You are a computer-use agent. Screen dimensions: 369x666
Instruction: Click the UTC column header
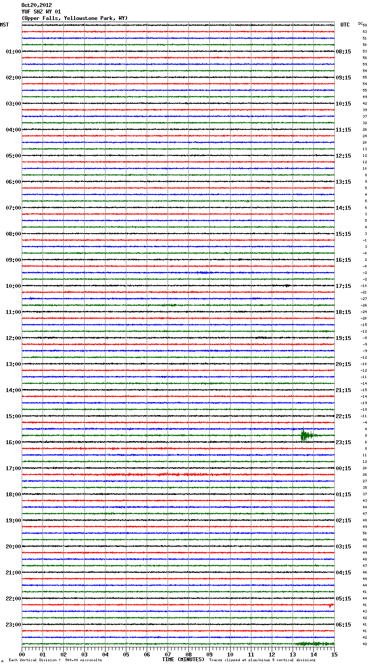click(345, 25)
